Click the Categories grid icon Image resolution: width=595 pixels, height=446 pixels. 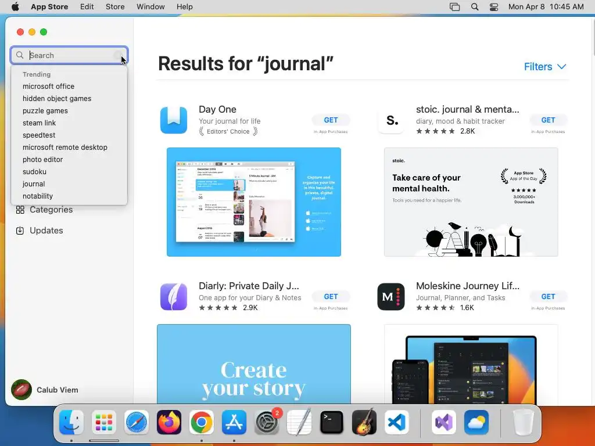pyautogui.click(x=20, y=210)
